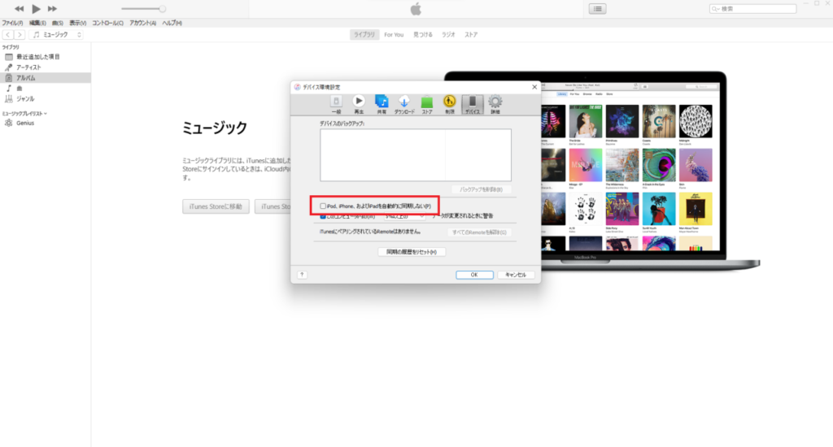Screen dimensions: 833x447
Task: Open the アカウント(A) menu
Action: (143, 23)
